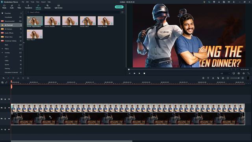Lock the empty top video track

(x=5, y=99)
